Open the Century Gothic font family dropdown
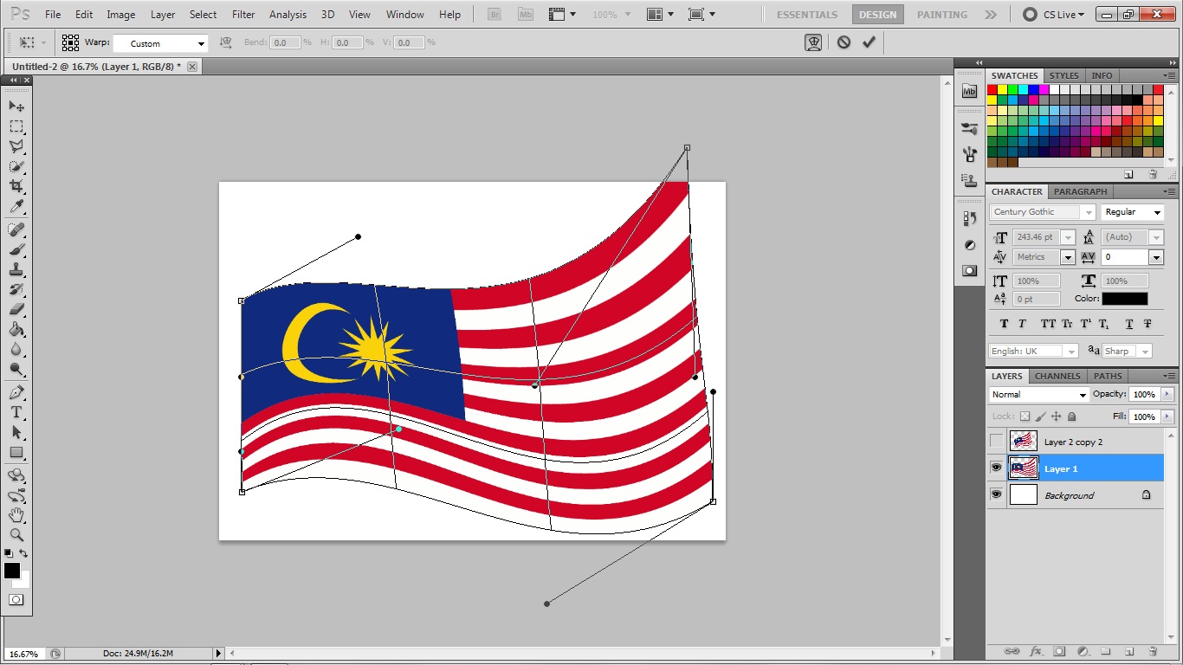The width and height of the screenshot is (1183, 665). 1044,212
